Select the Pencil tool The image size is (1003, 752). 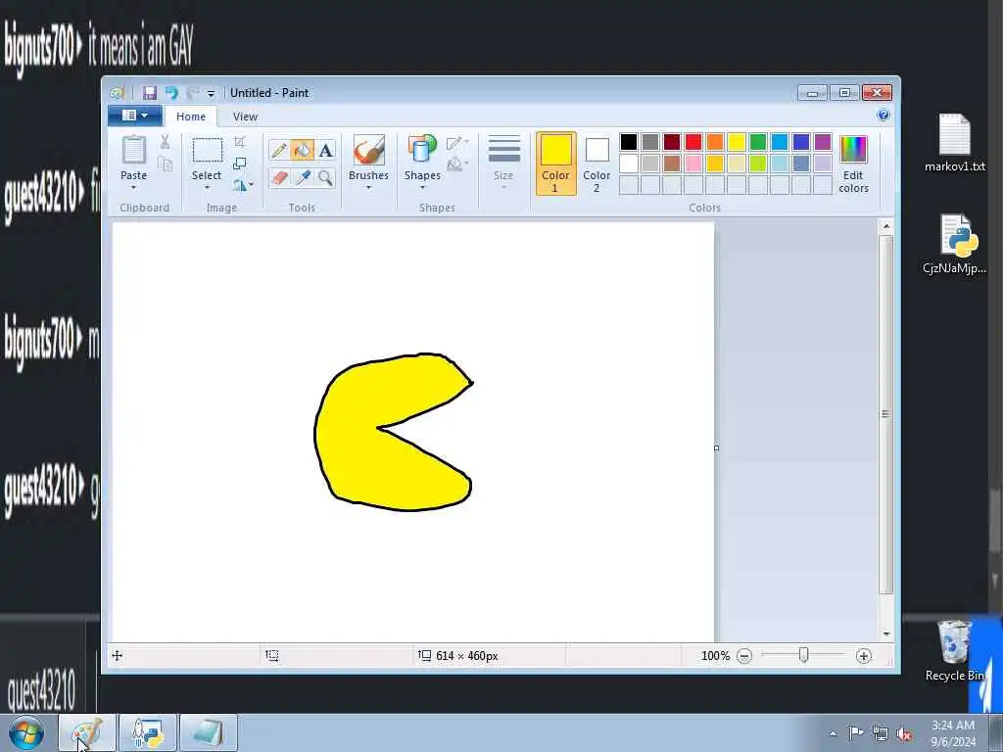(x=279, y=150)
